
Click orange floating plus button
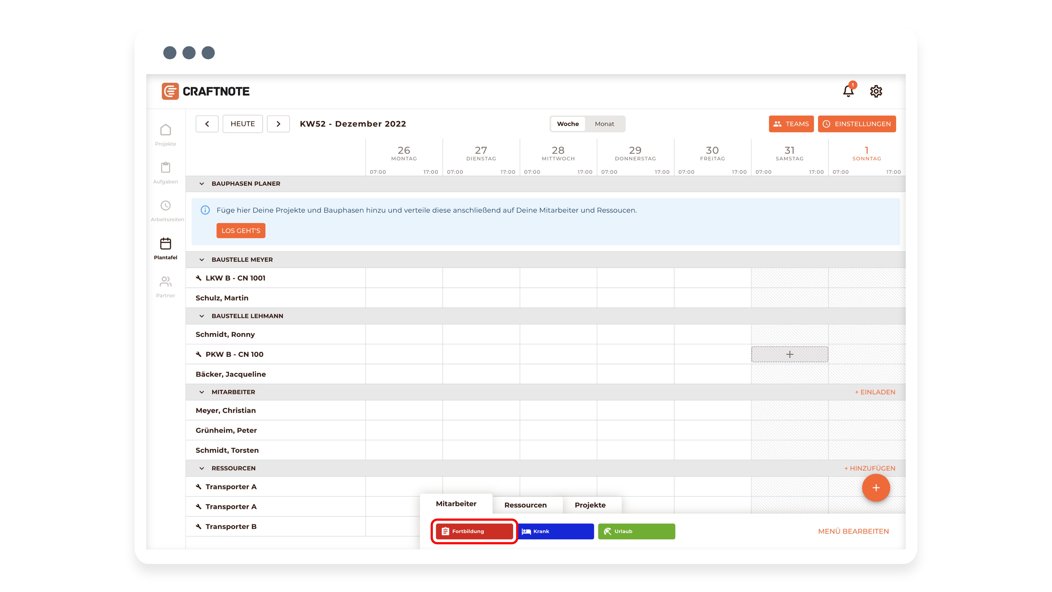(x=876, y=487)
